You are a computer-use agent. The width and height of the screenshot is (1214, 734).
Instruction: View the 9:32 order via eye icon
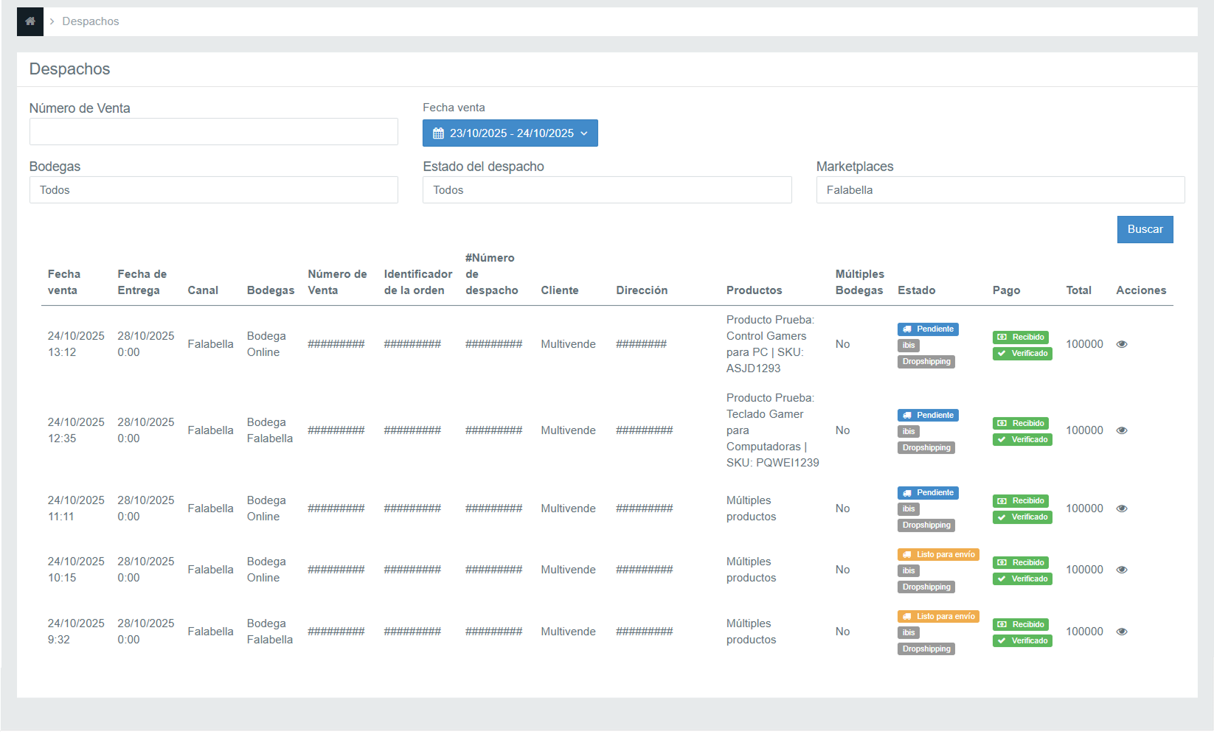[1121, 632]
